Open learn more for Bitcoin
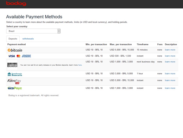 170,50
